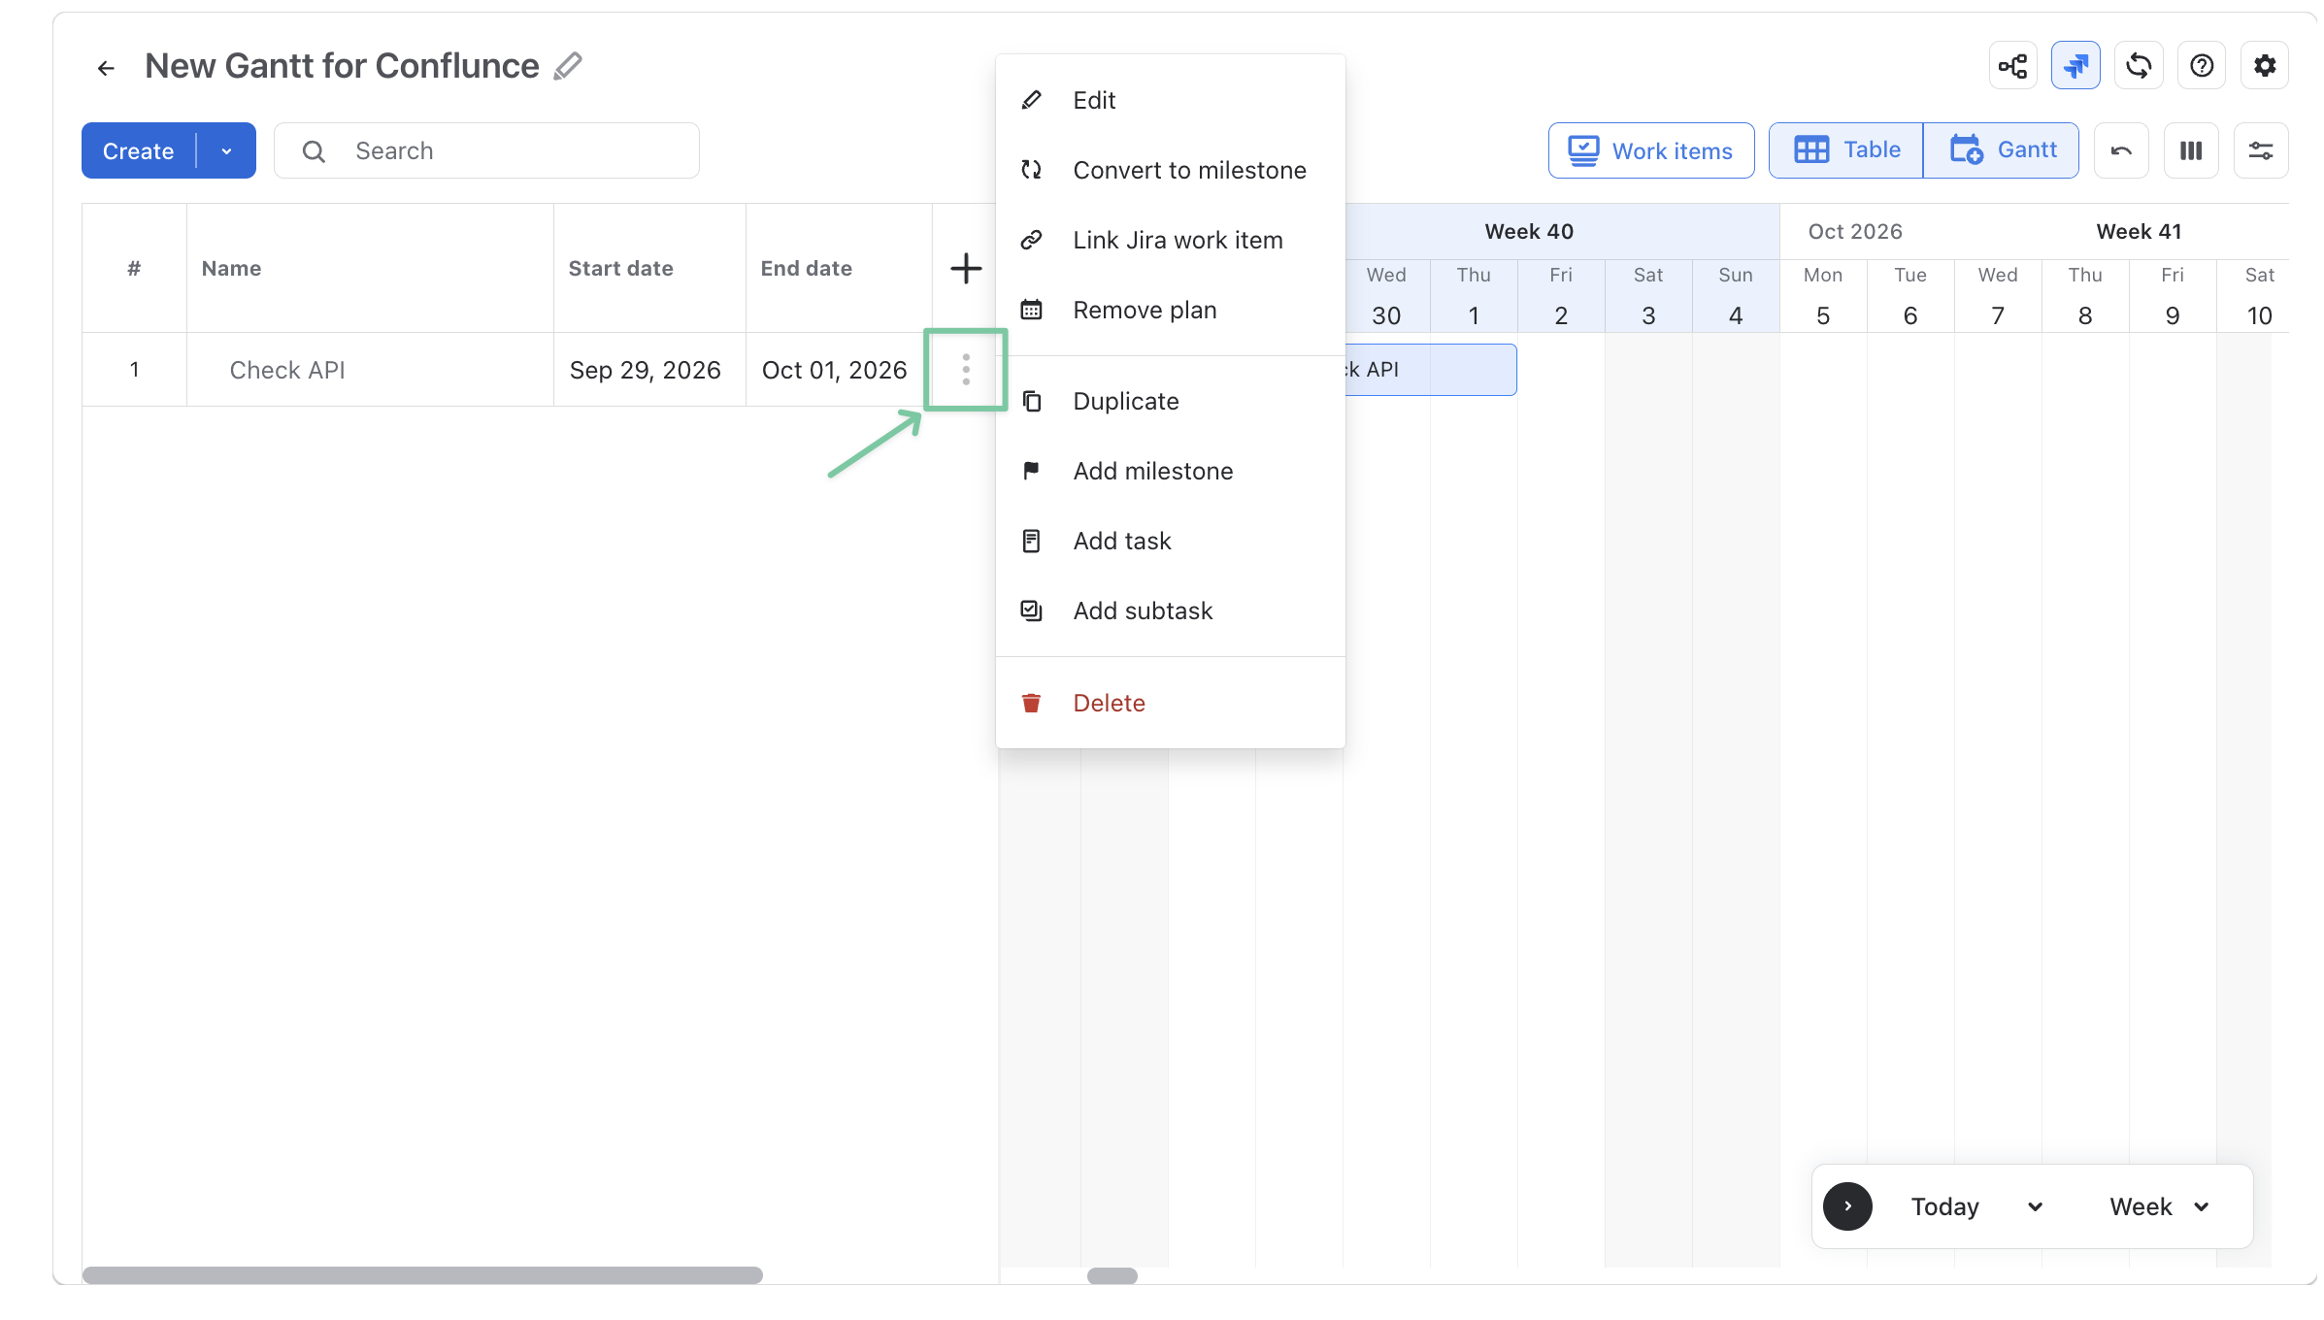2324x1320 pixels.
Task: Choose Add subtask
Action: click(1171, 610)
